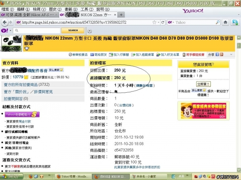This screenshot has height=180, width=241.
Task: Expand hidden quick launch items chevron
Action: click(x=49, y=175)
